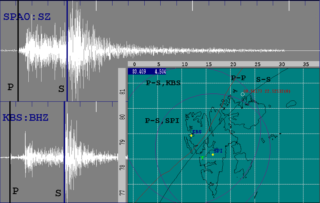The width and height of the screenshot is (320, 203).
Task: Click the KBS:BHZ channel label
Action: coord(26,118)
